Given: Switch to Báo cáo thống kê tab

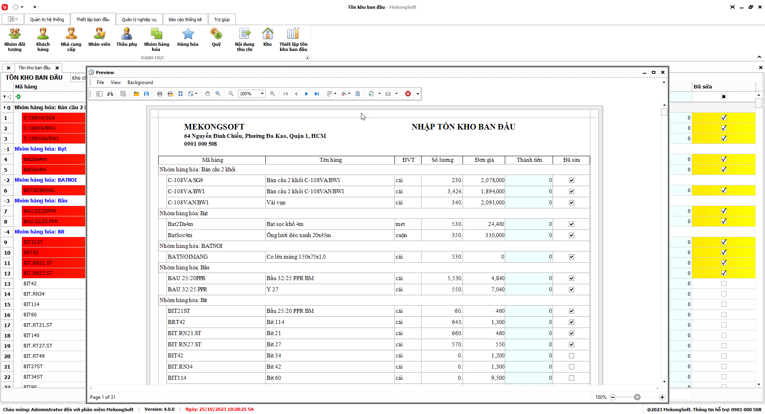Looking at the screenshot, I should pos(185,20).
